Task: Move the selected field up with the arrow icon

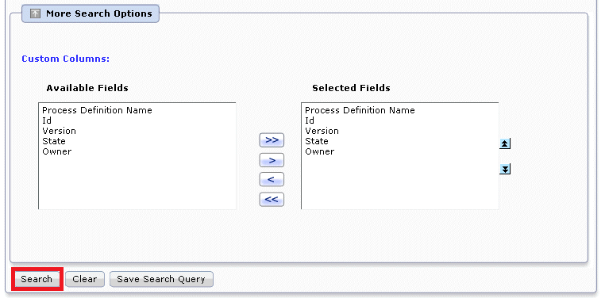Action: pyautogui.click(x=505, y=143)
